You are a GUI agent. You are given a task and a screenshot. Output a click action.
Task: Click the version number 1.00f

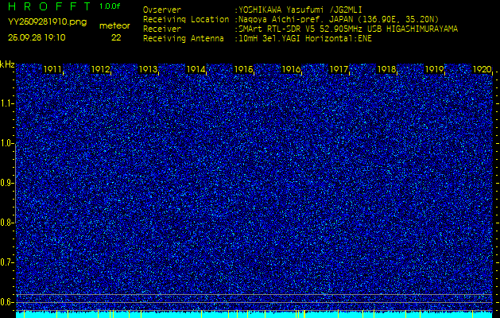[110, 6]
